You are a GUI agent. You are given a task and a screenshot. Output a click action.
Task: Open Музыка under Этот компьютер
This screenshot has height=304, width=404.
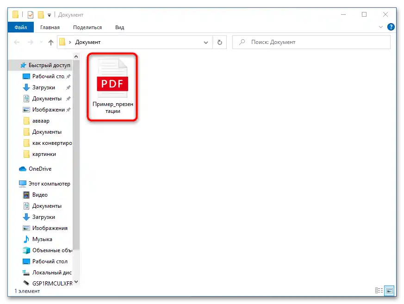pyautogui.click(x=37, y=239)
